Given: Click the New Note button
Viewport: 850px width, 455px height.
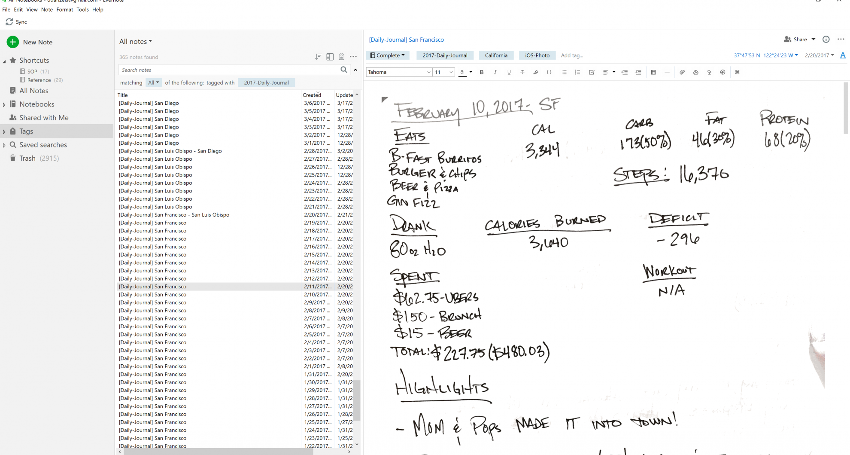Looking at the screenshot, I should (30, 42).
